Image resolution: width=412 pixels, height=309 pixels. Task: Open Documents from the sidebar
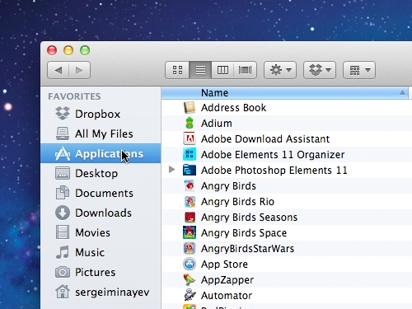click(x=101, y=193)
